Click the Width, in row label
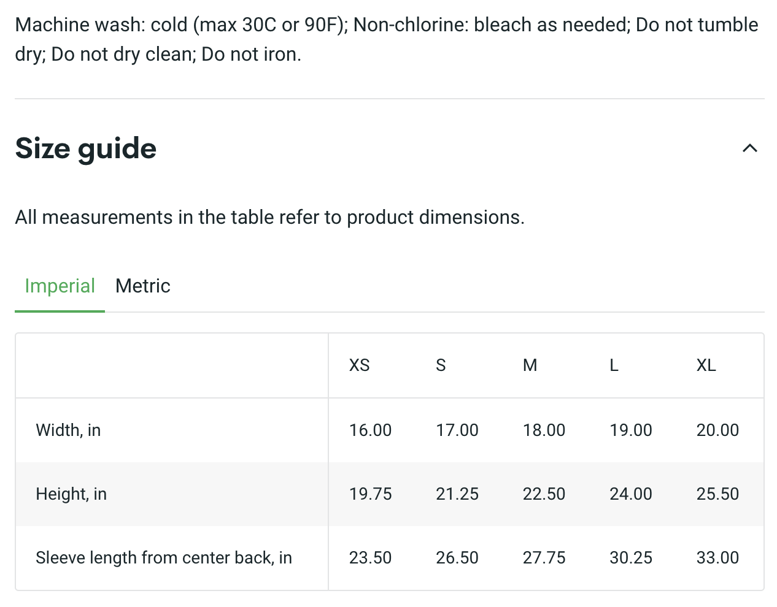 pyautogui.click(x=68, y=430)
